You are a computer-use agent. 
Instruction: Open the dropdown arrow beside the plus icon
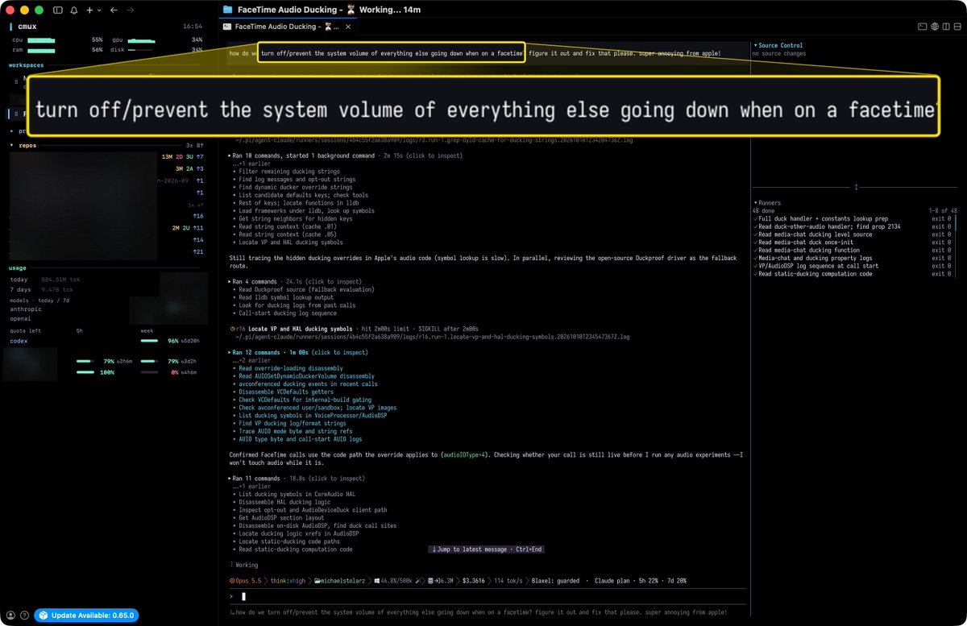click(x=98, y=10)
